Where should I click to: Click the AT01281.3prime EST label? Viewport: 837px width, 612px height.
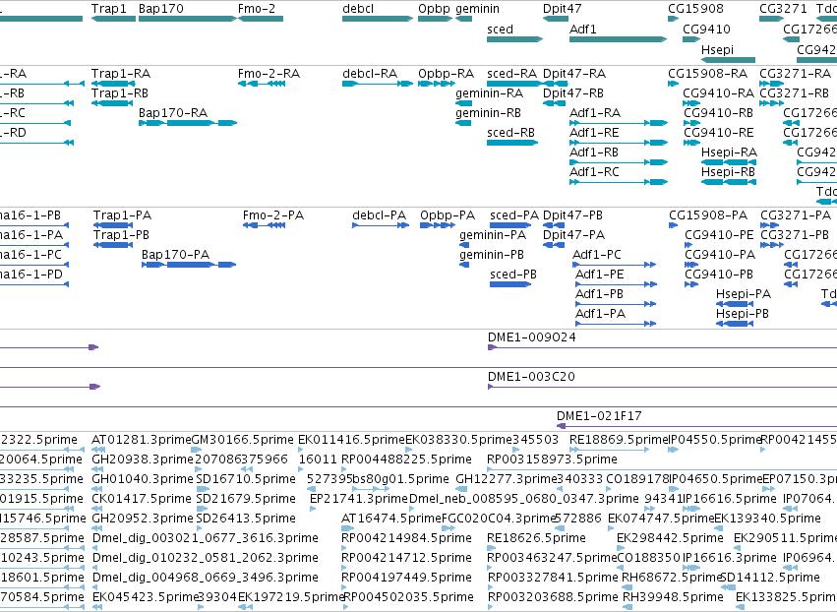click(141, 440)
